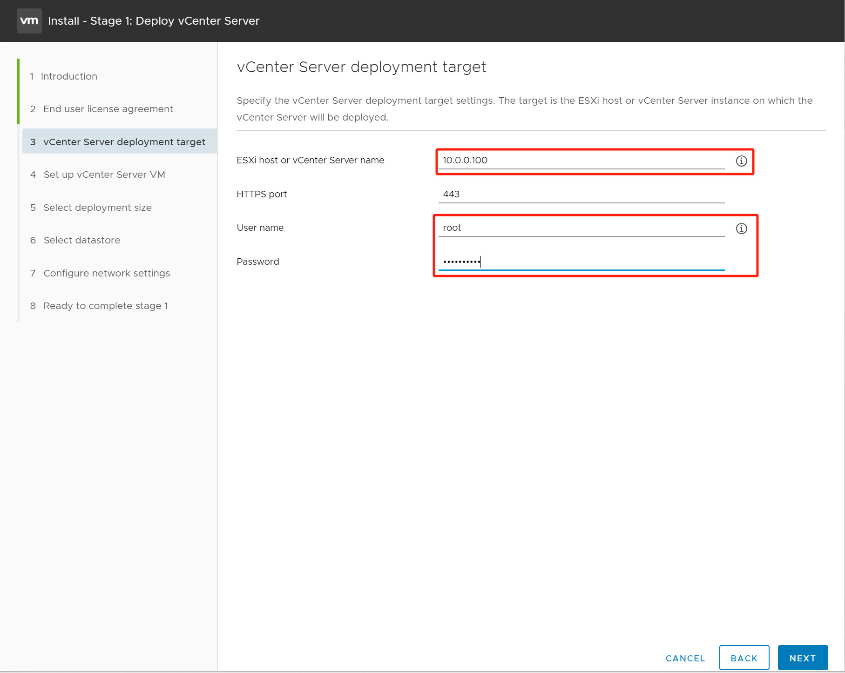The image size is (845, 673).
Task: Focus the HTTPS port field
Action: (x=581, y=194)
